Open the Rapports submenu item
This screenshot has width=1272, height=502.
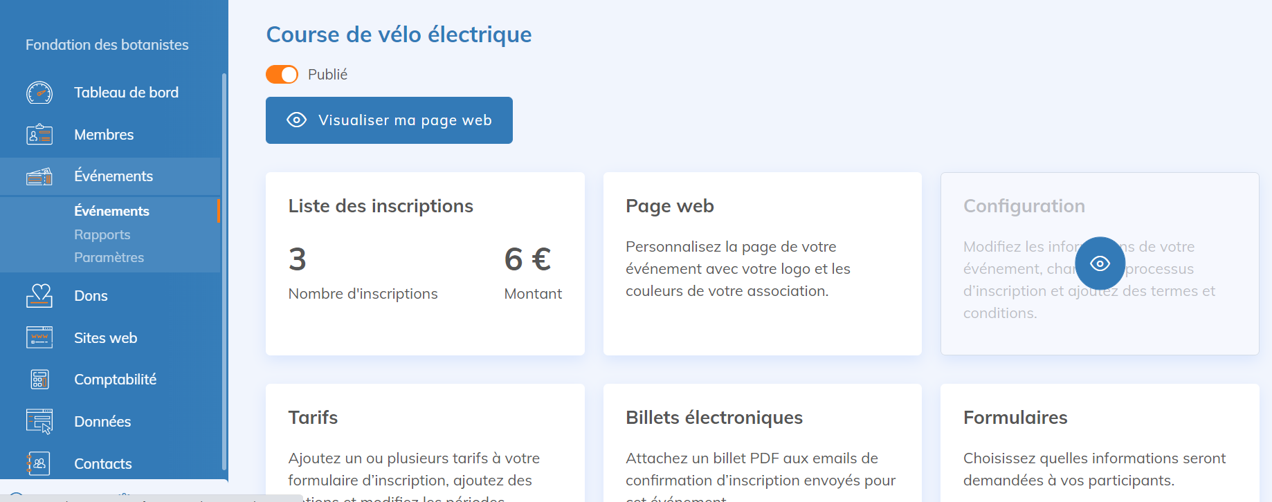pyautogui.click(x=102, y=234)
